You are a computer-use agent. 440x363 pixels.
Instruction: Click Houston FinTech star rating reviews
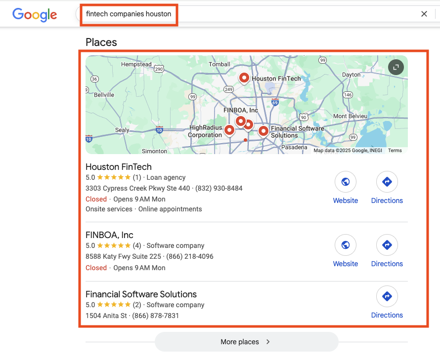pos(114,177)
